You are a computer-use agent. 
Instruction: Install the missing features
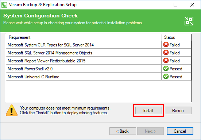pyautogui.click(x=148, y=110)
